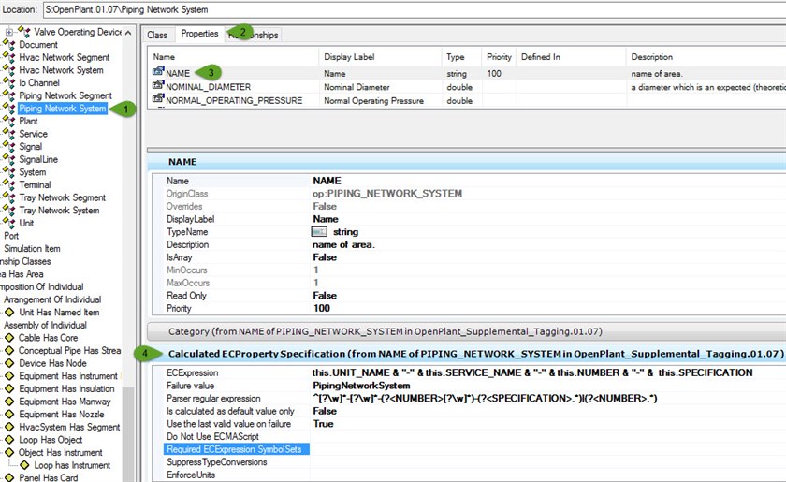Sort by the Defined In column header
Screen dimensions: 786x482
(x=571, y=57)
